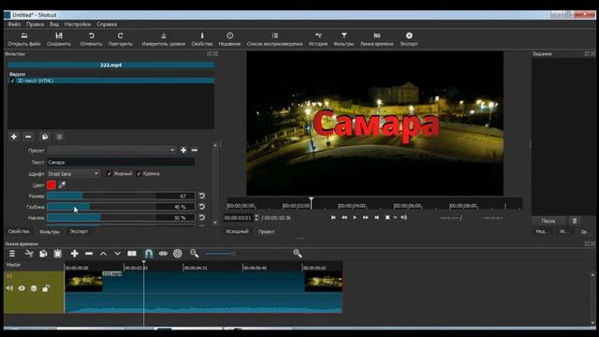The image size is (599, 337).
Task: Click the Size slider showing 67
Action: coord(121,196)
